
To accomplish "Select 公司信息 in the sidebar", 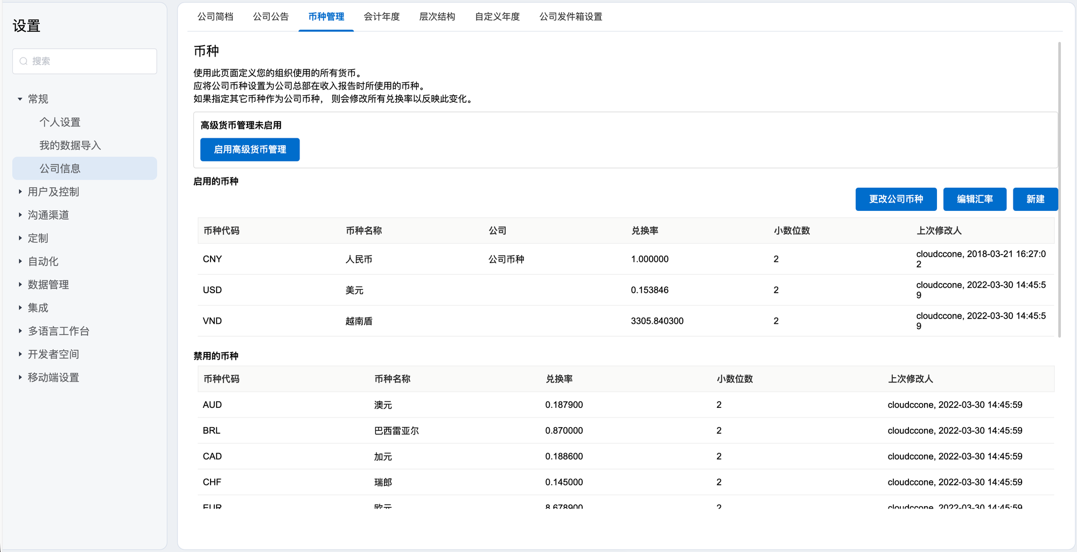I will (60, 168).
